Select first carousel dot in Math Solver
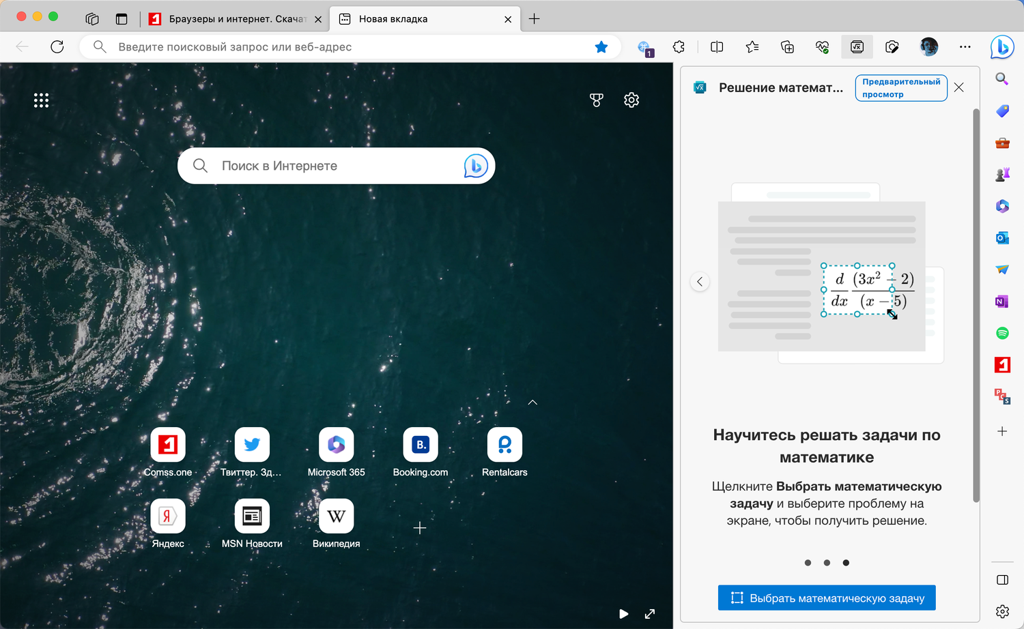Image resolution: width=1024 pixels, height=629 pixels. point(808,563)
